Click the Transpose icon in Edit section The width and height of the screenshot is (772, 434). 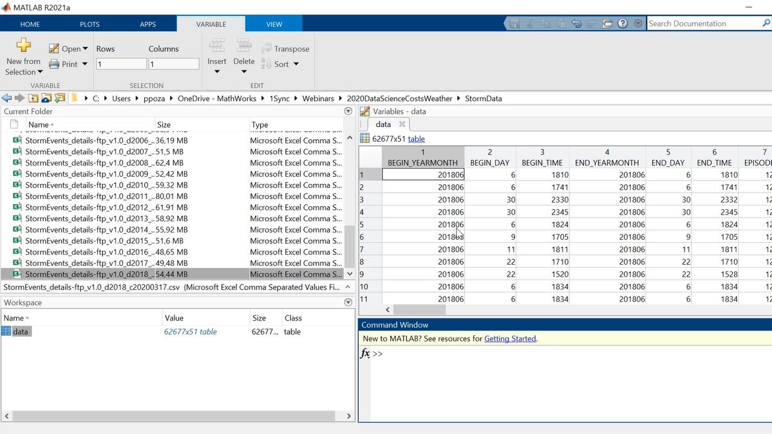click(x=267, y=49)
